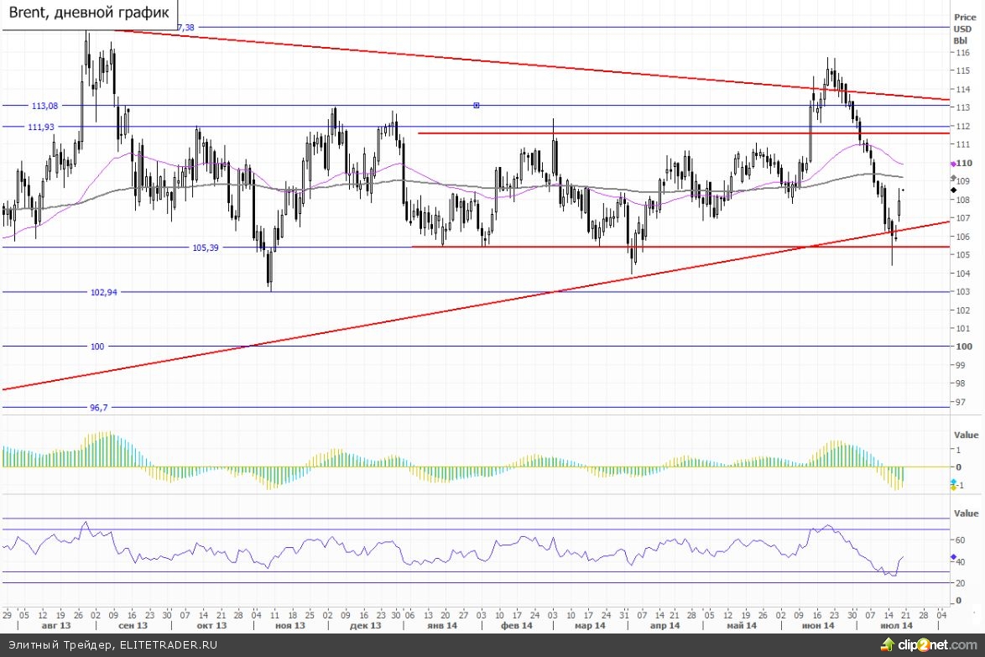This screenshot has width=985, height=657.
Task: Click the Value label of the RSI panel
Action: (967, 514)
